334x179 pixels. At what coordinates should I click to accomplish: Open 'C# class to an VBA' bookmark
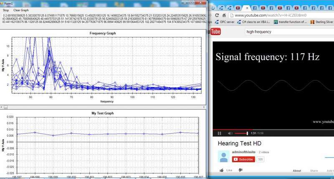click(253, 22)
